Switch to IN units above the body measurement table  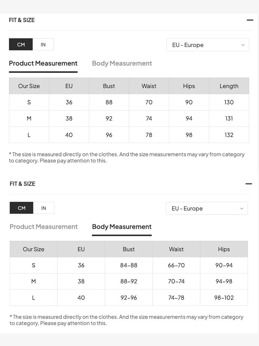tap(44, 208)
